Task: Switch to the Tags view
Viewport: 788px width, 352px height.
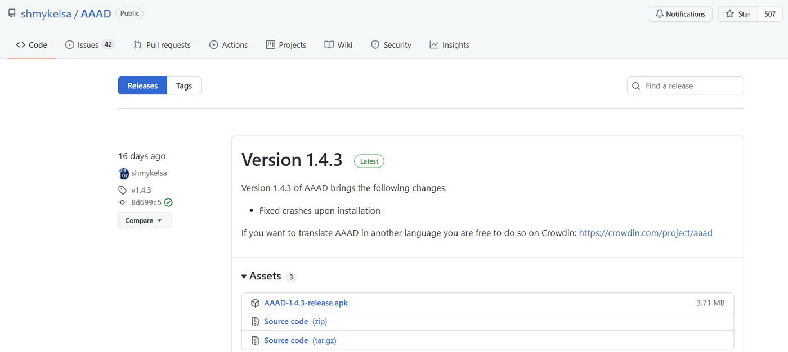Action: [x=183, y=85]
